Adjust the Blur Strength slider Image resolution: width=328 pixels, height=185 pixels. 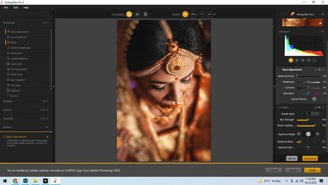(x=309, y=120)
